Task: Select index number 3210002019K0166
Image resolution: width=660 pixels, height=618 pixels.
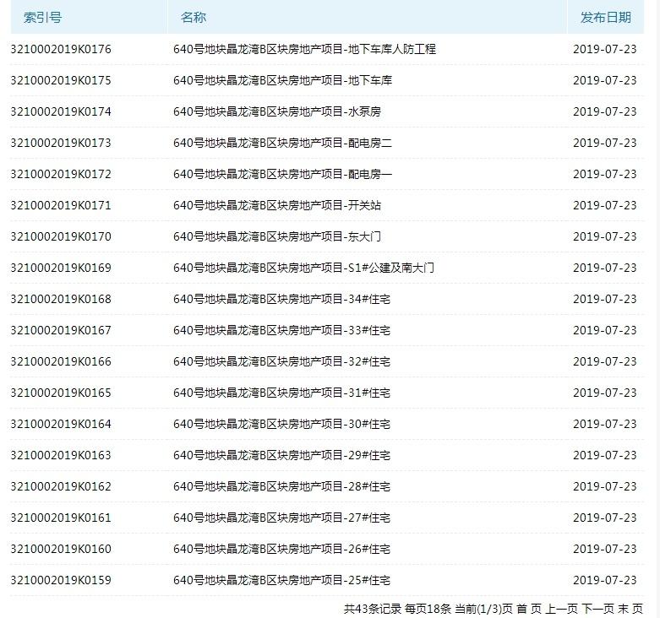Action: [61, 361]
